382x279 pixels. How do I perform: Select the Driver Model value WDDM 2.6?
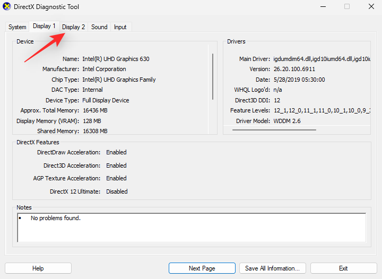(x=287, y=121)
